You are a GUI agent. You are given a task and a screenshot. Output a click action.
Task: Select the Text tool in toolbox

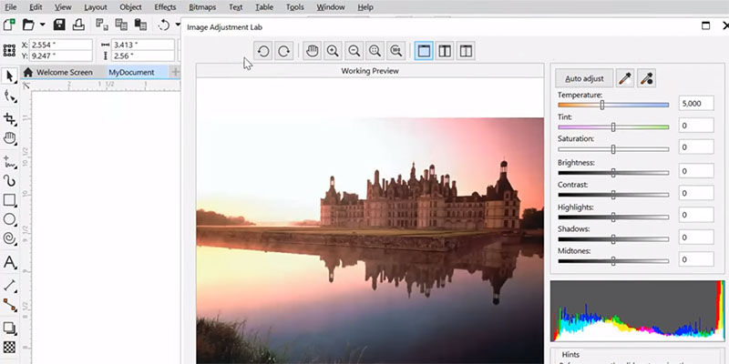point(9,263)
